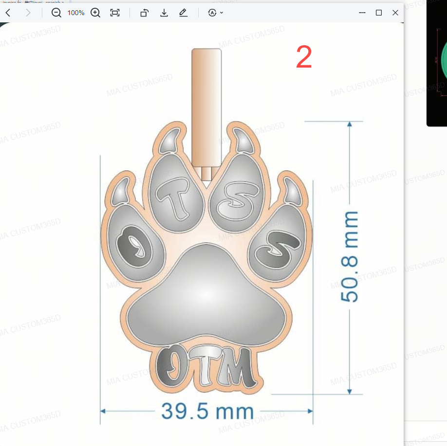Go to the next image
Viewport: 447px width, 446px height.
[28, 13]
